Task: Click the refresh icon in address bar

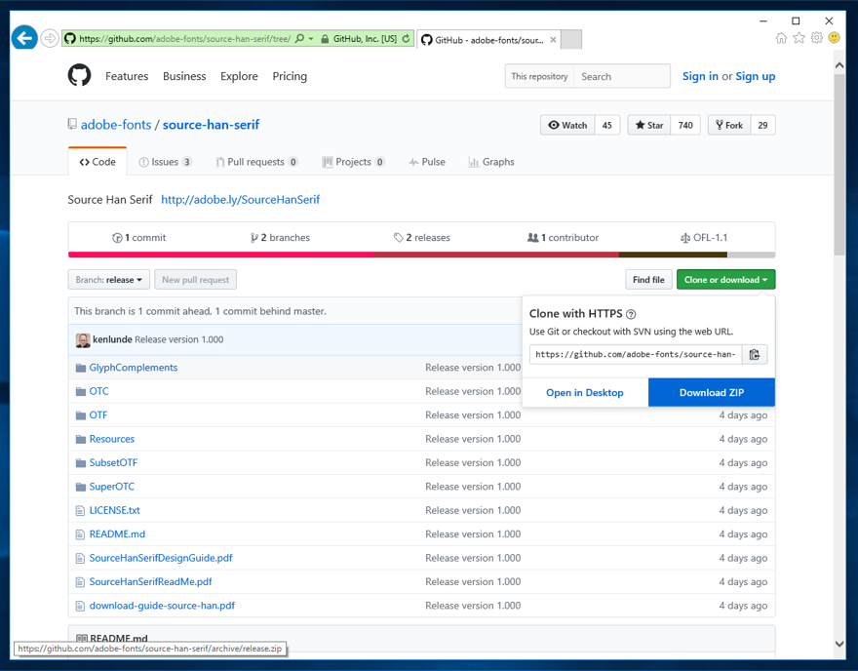Action: point(406,38)
